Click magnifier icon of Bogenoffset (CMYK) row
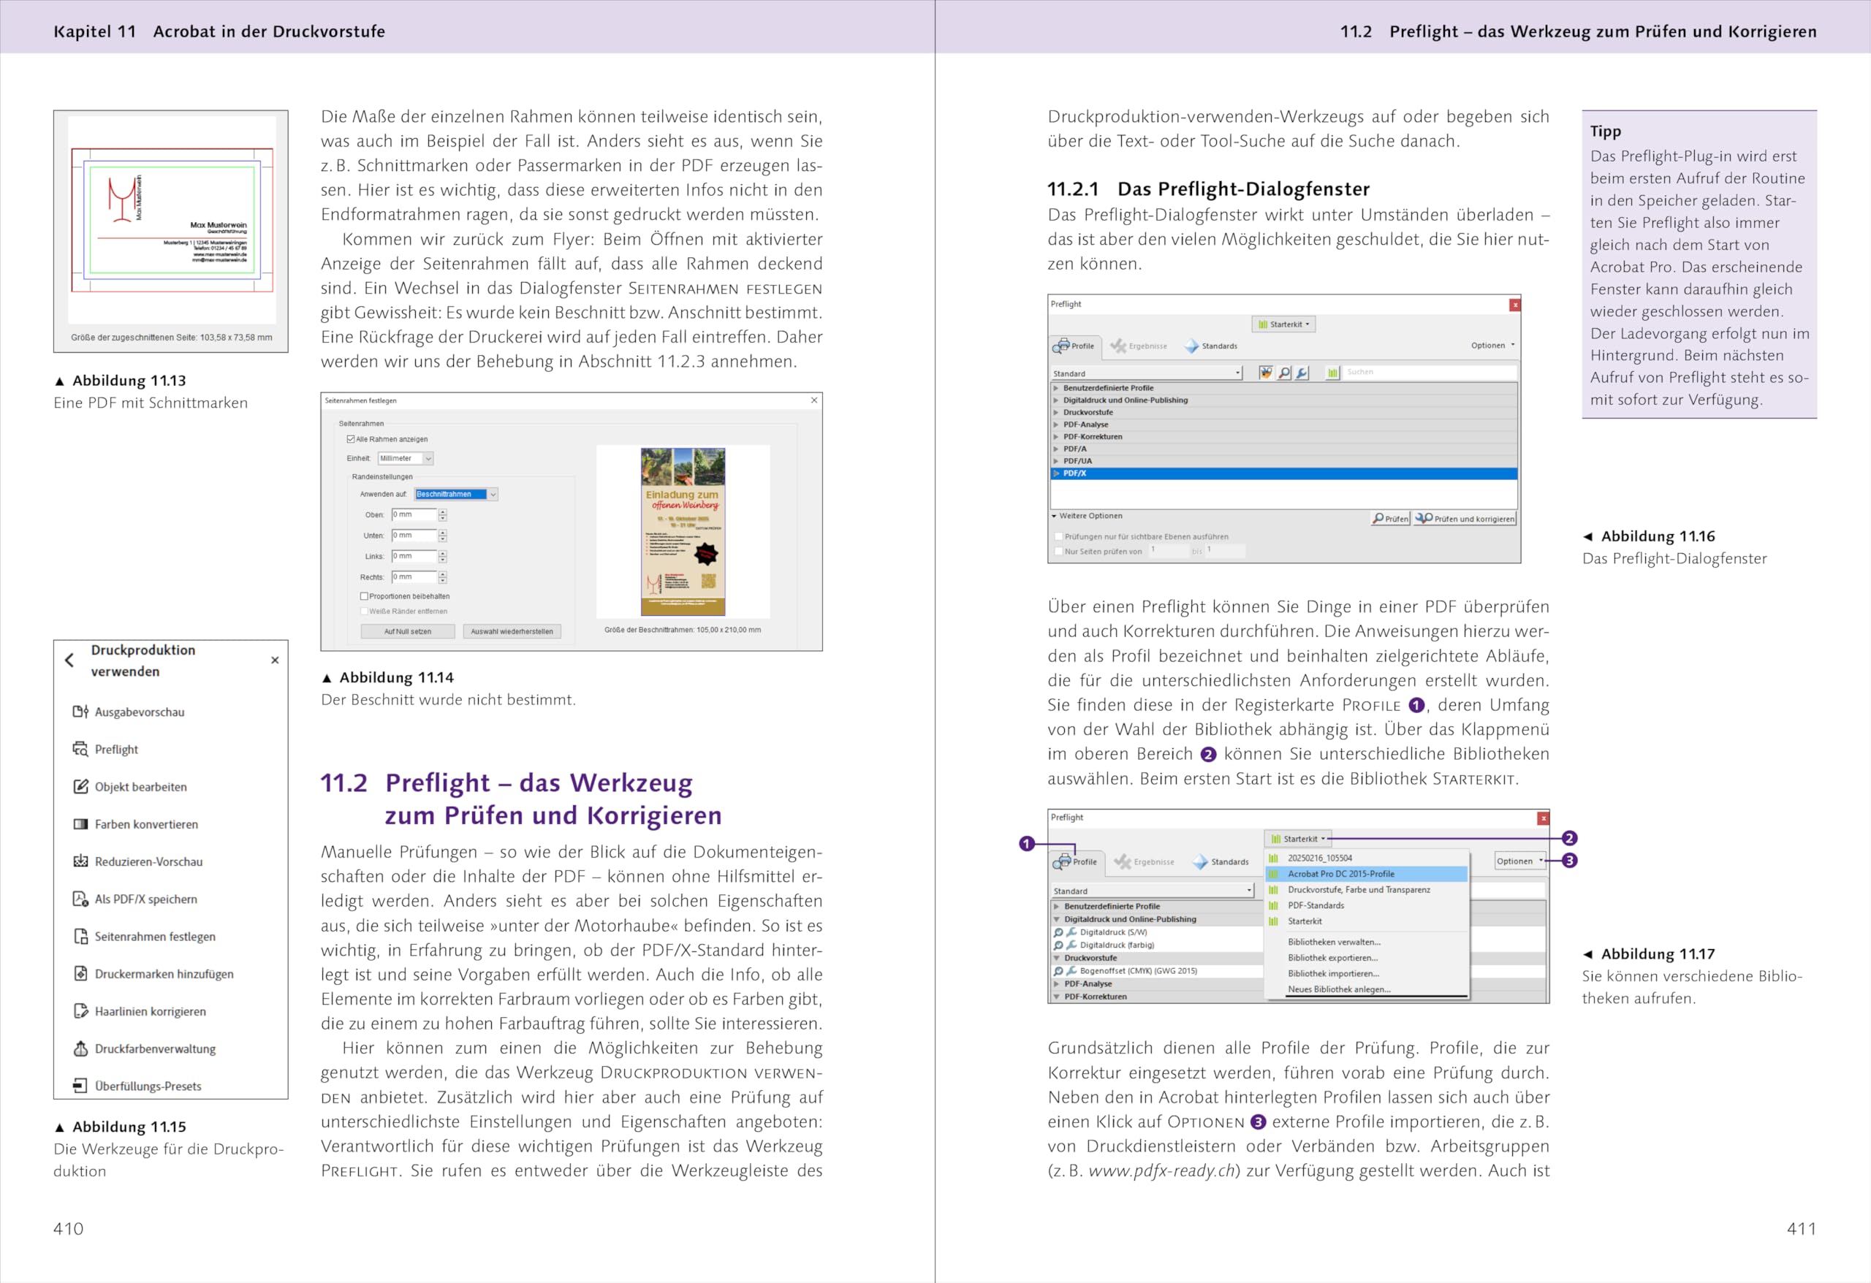This screenshot has width=1871, height=1283. click(x=1058, y=971)
